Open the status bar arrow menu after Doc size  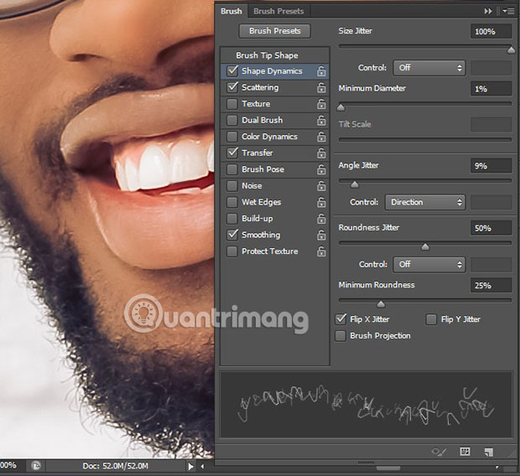pos(190,467)
